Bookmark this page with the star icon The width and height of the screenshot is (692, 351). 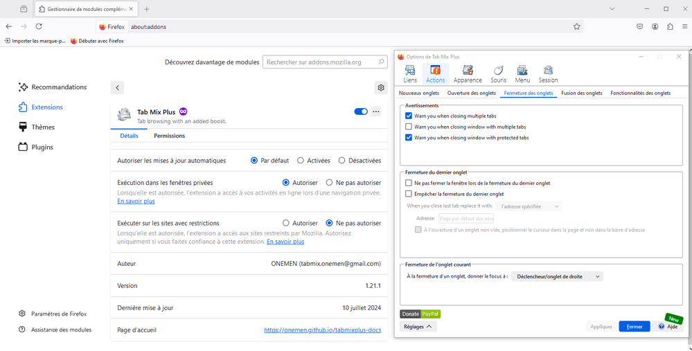(x=576, y=26)
